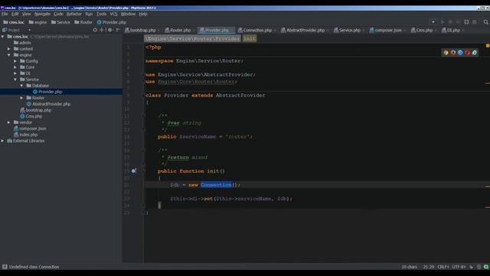Expand the Config folder
Image resolution: width=490 pixels, height=276 pixels.
(x=15, y=61)
